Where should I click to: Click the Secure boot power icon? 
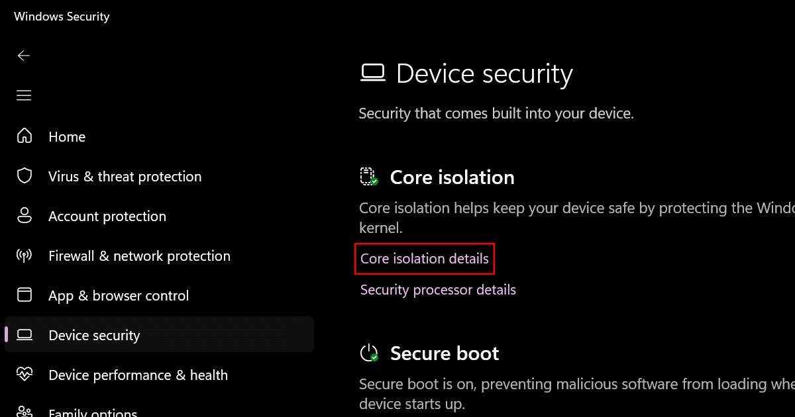[x=368, y=353]
